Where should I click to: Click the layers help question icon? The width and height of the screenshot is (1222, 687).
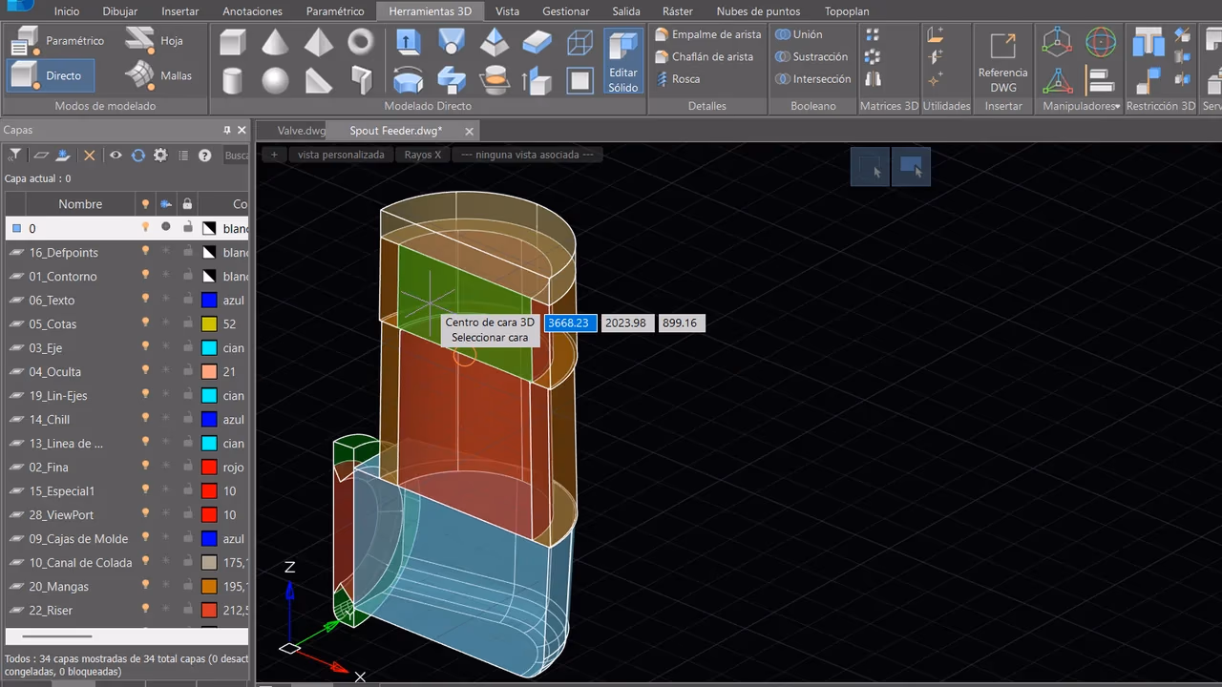[204, 155]
